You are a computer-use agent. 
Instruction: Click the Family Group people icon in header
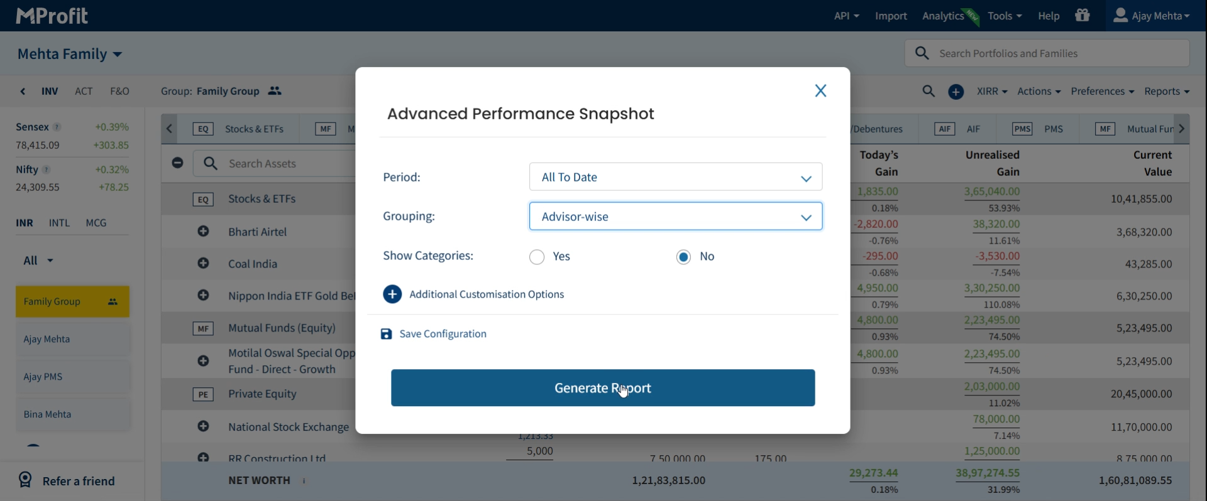point(275,91)
